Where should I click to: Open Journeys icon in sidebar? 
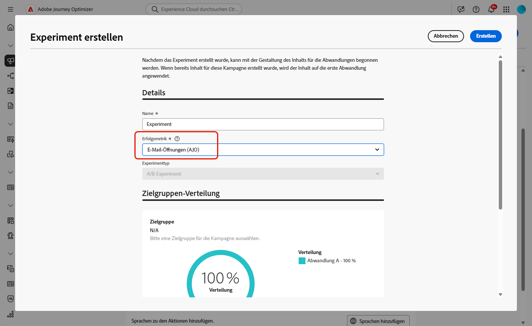pos(11,76)
